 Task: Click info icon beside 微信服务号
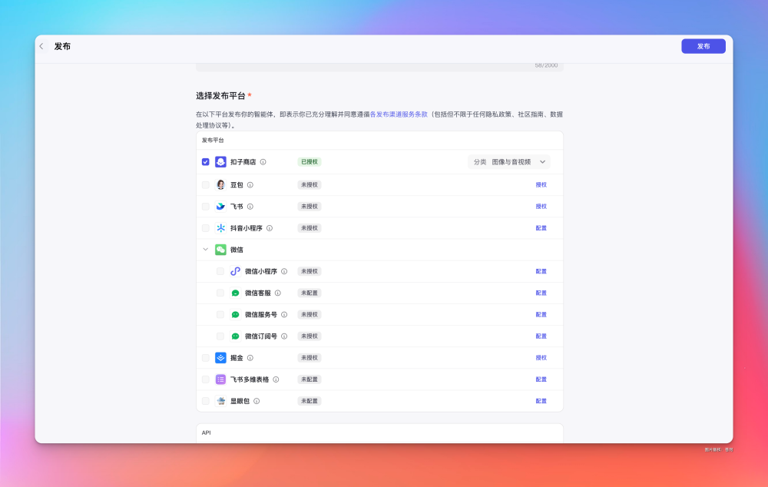tap(284, 314)
